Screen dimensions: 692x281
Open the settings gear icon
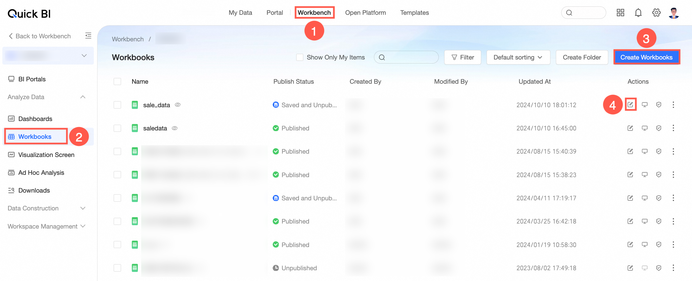pos(656,13)
